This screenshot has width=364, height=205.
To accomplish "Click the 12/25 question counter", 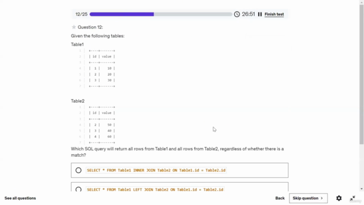I will click(81, 14).
